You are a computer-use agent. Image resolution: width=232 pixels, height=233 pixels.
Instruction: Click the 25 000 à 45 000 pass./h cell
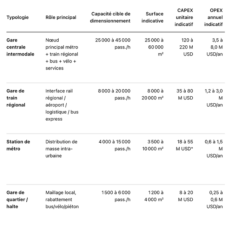pyautogui.click(x=113, y=44)
